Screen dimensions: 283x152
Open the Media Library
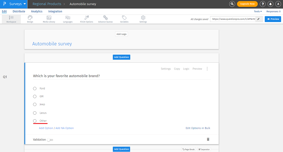pyautogui.click(x=49, y=19)
